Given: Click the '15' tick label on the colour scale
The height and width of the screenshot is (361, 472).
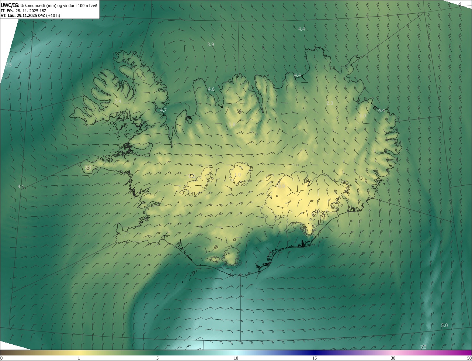Looking at the screenshot, I should [315, 358].
